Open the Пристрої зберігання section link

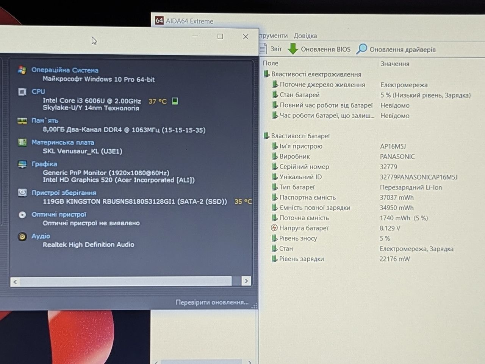(64, 193)
